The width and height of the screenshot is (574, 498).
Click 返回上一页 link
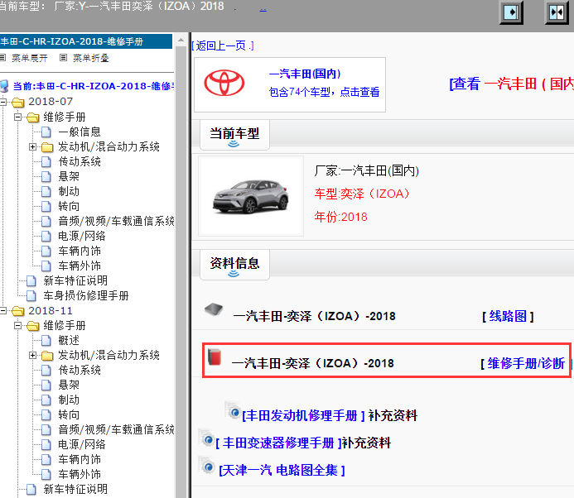click(223, 45)
